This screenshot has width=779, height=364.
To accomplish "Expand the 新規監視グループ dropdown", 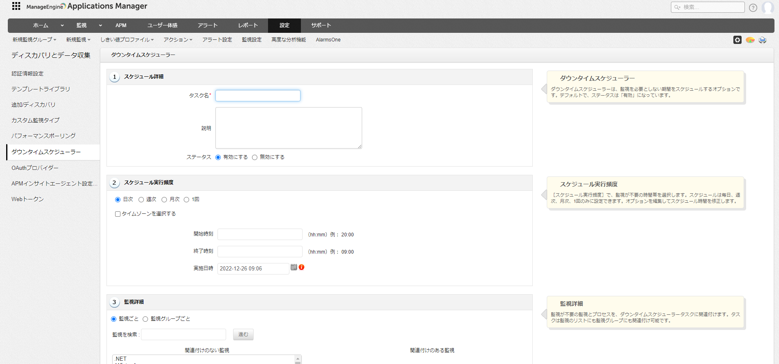I will point(34,40).
